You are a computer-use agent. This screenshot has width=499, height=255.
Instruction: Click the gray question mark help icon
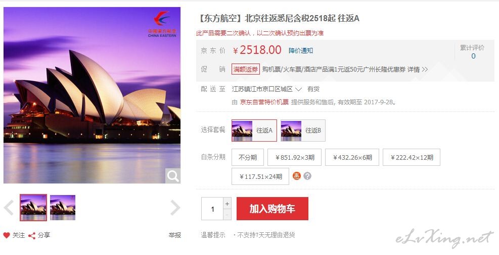pyautogui.click(x=307, y=176)
